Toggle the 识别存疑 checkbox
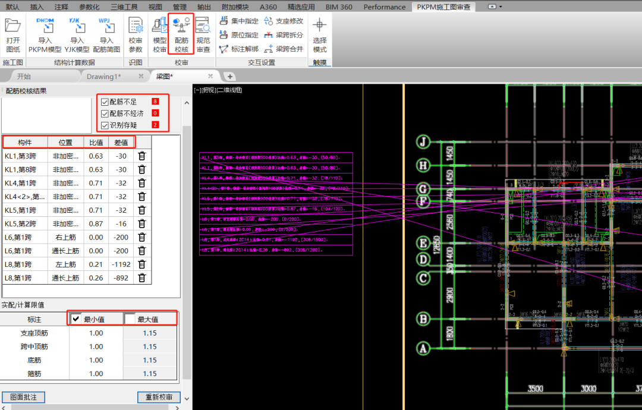This screenshot has height=410, width=642. coord(105,125)
